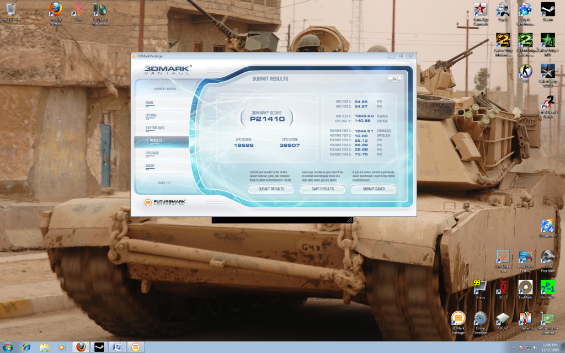
Task: Open the 3DMark Vantage desktop shortcut
Action: 459,323
